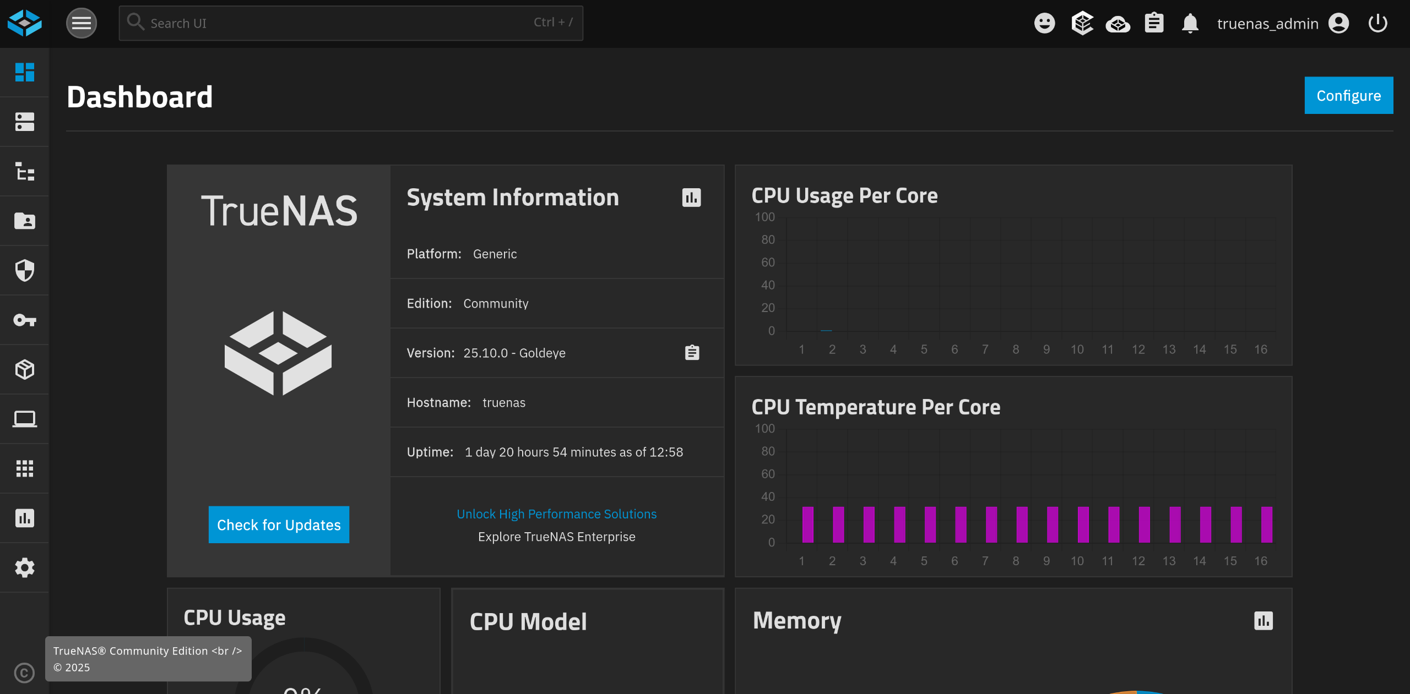1410x694 pixels.
Task: Open the Storage page from sidebar
Action: tap(24, 122)
